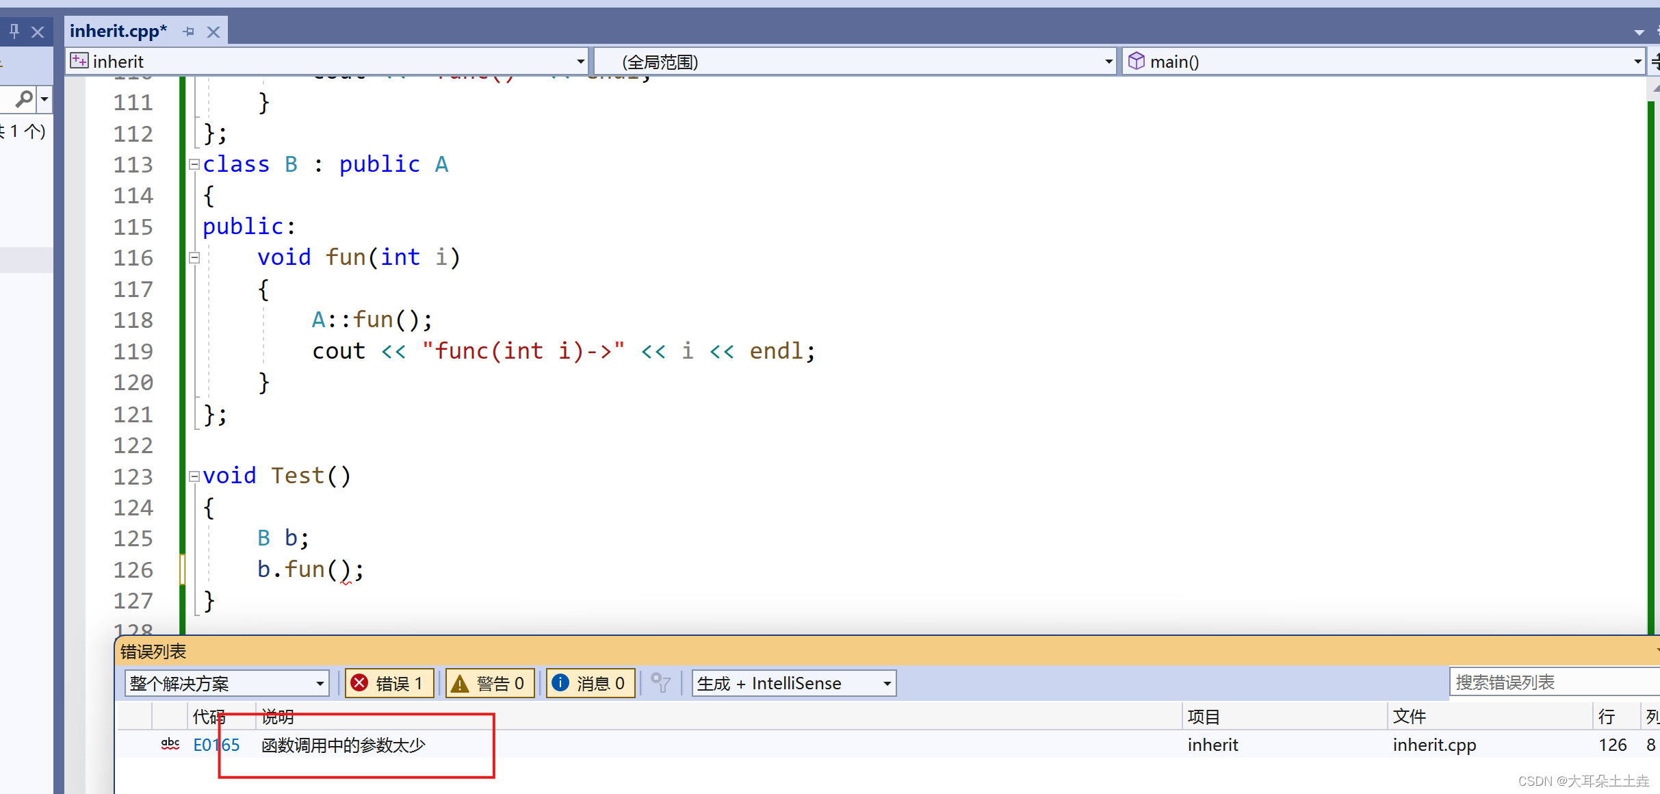
Task: Click the split editor button
Action: 1654,62
